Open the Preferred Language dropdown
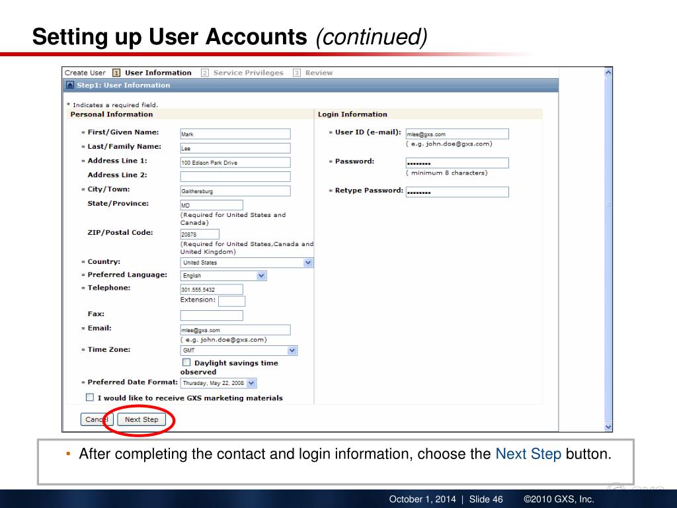 tap(223, 276)
